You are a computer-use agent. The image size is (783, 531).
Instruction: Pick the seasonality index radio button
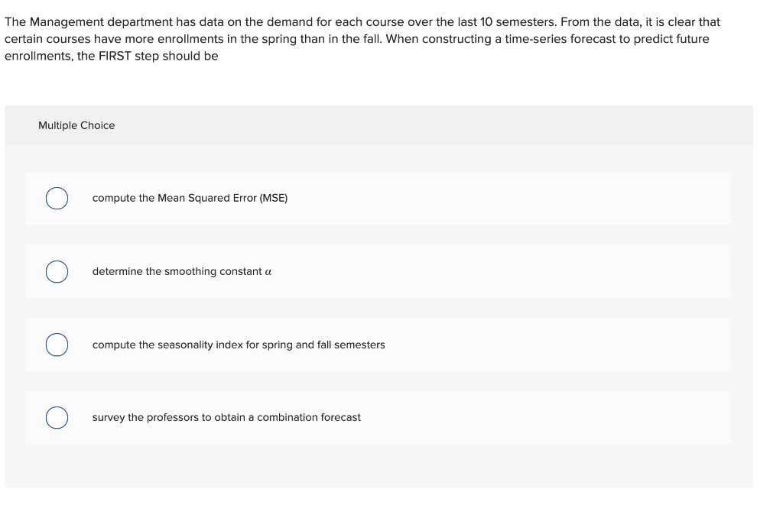coord(57,345)
